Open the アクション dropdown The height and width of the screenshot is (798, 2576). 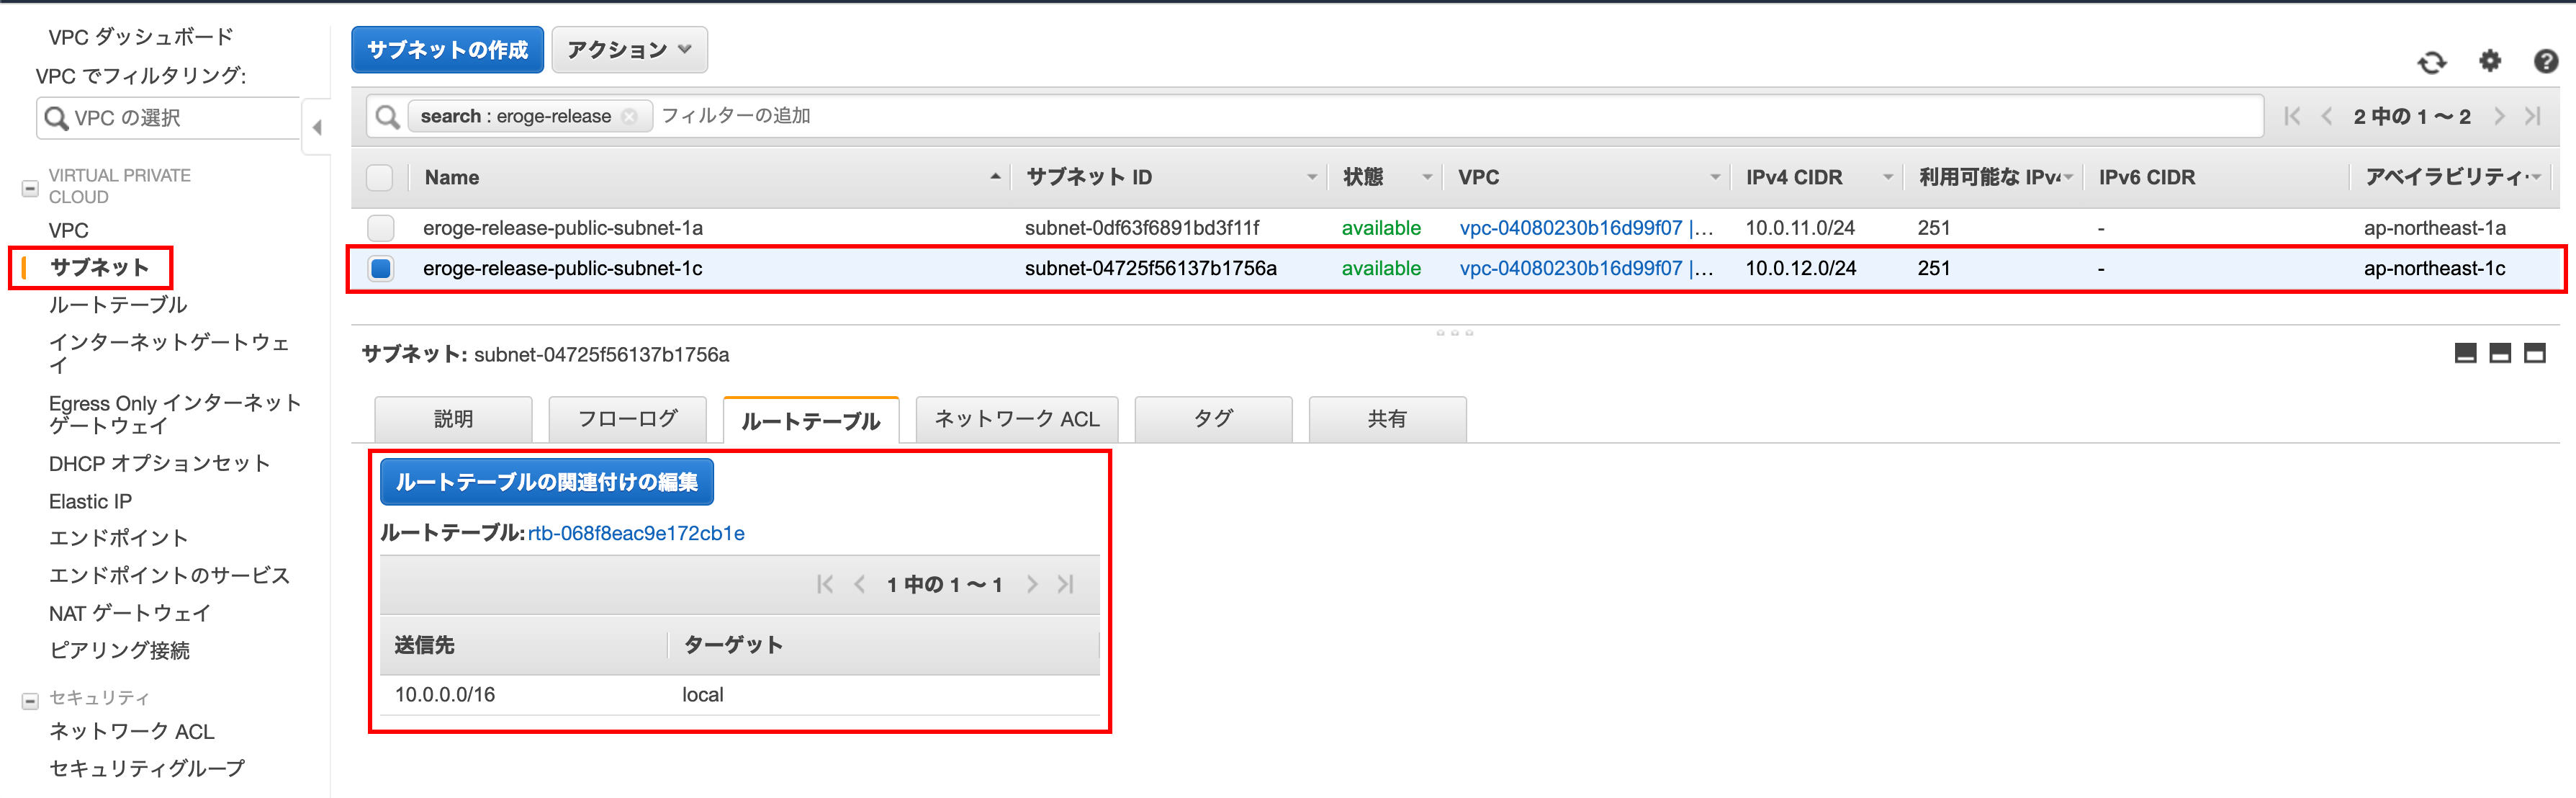629,50
